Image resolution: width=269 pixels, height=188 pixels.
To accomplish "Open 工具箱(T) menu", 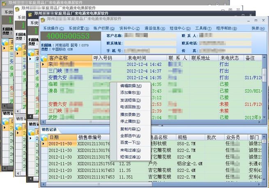I will [x=203, y=28].
